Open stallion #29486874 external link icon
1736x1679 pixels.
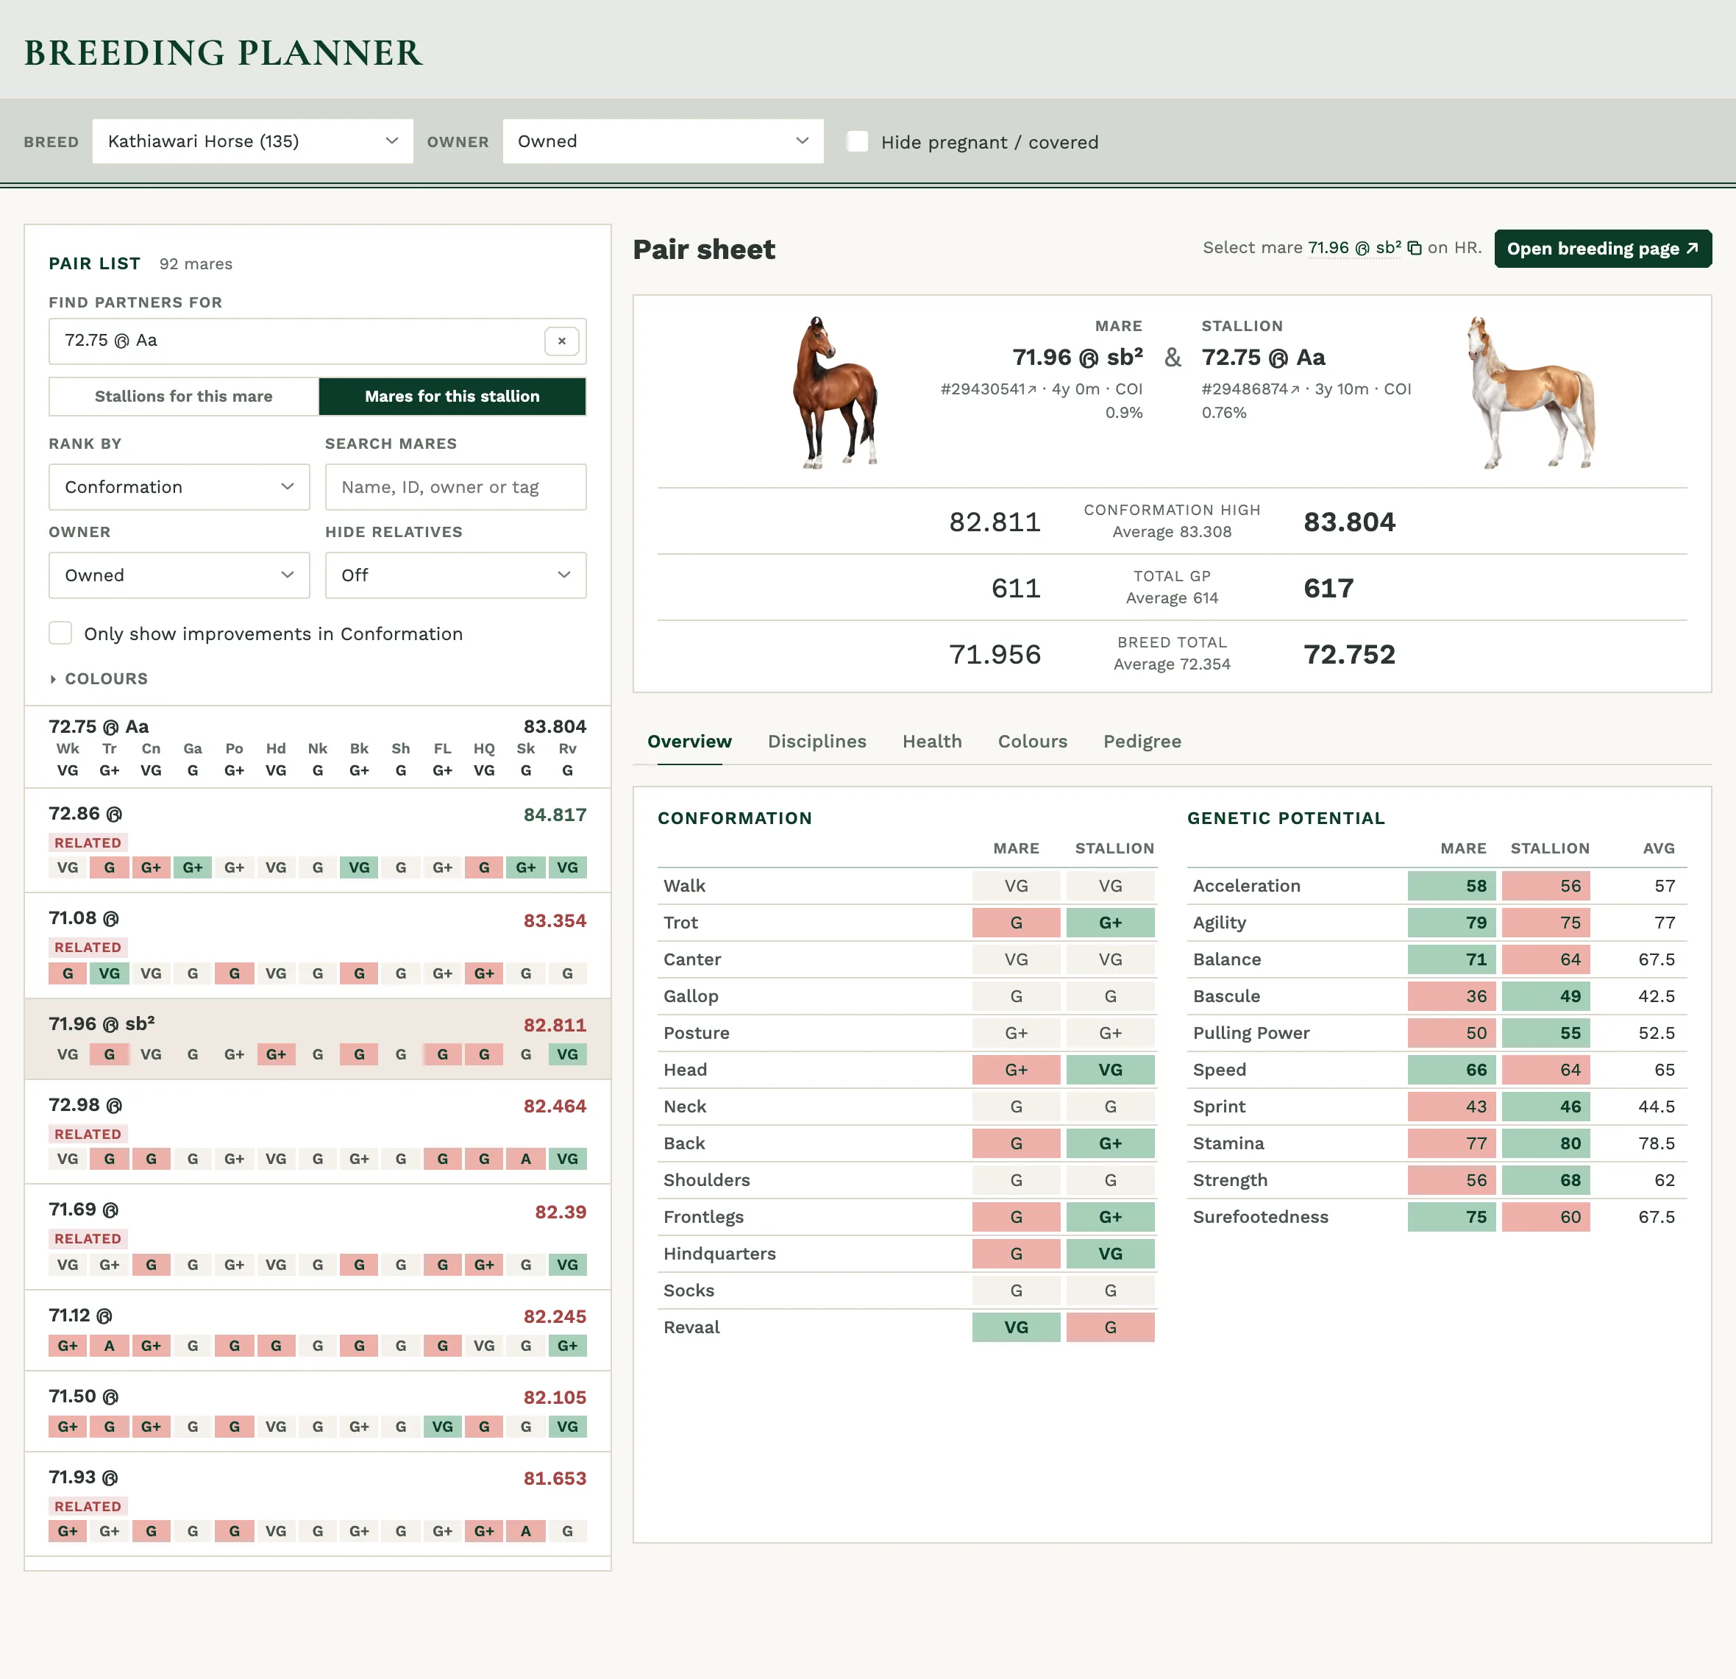1295,390
